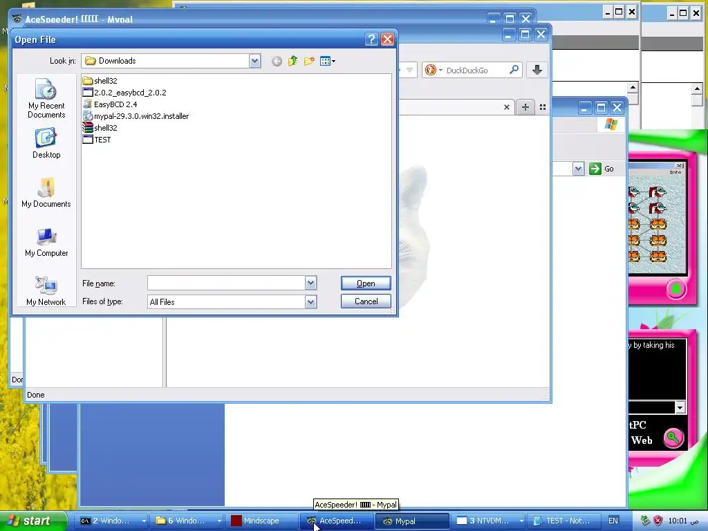Open My Network in places bar

pyautogui.click(x=46, y=291)
